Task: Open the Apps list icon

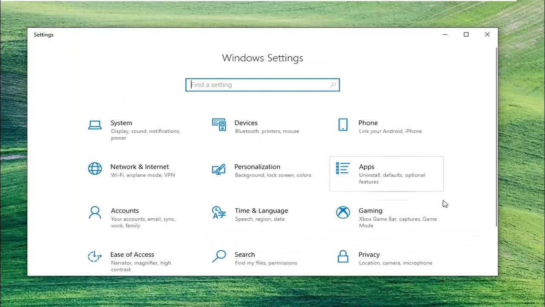Action: 343,168
